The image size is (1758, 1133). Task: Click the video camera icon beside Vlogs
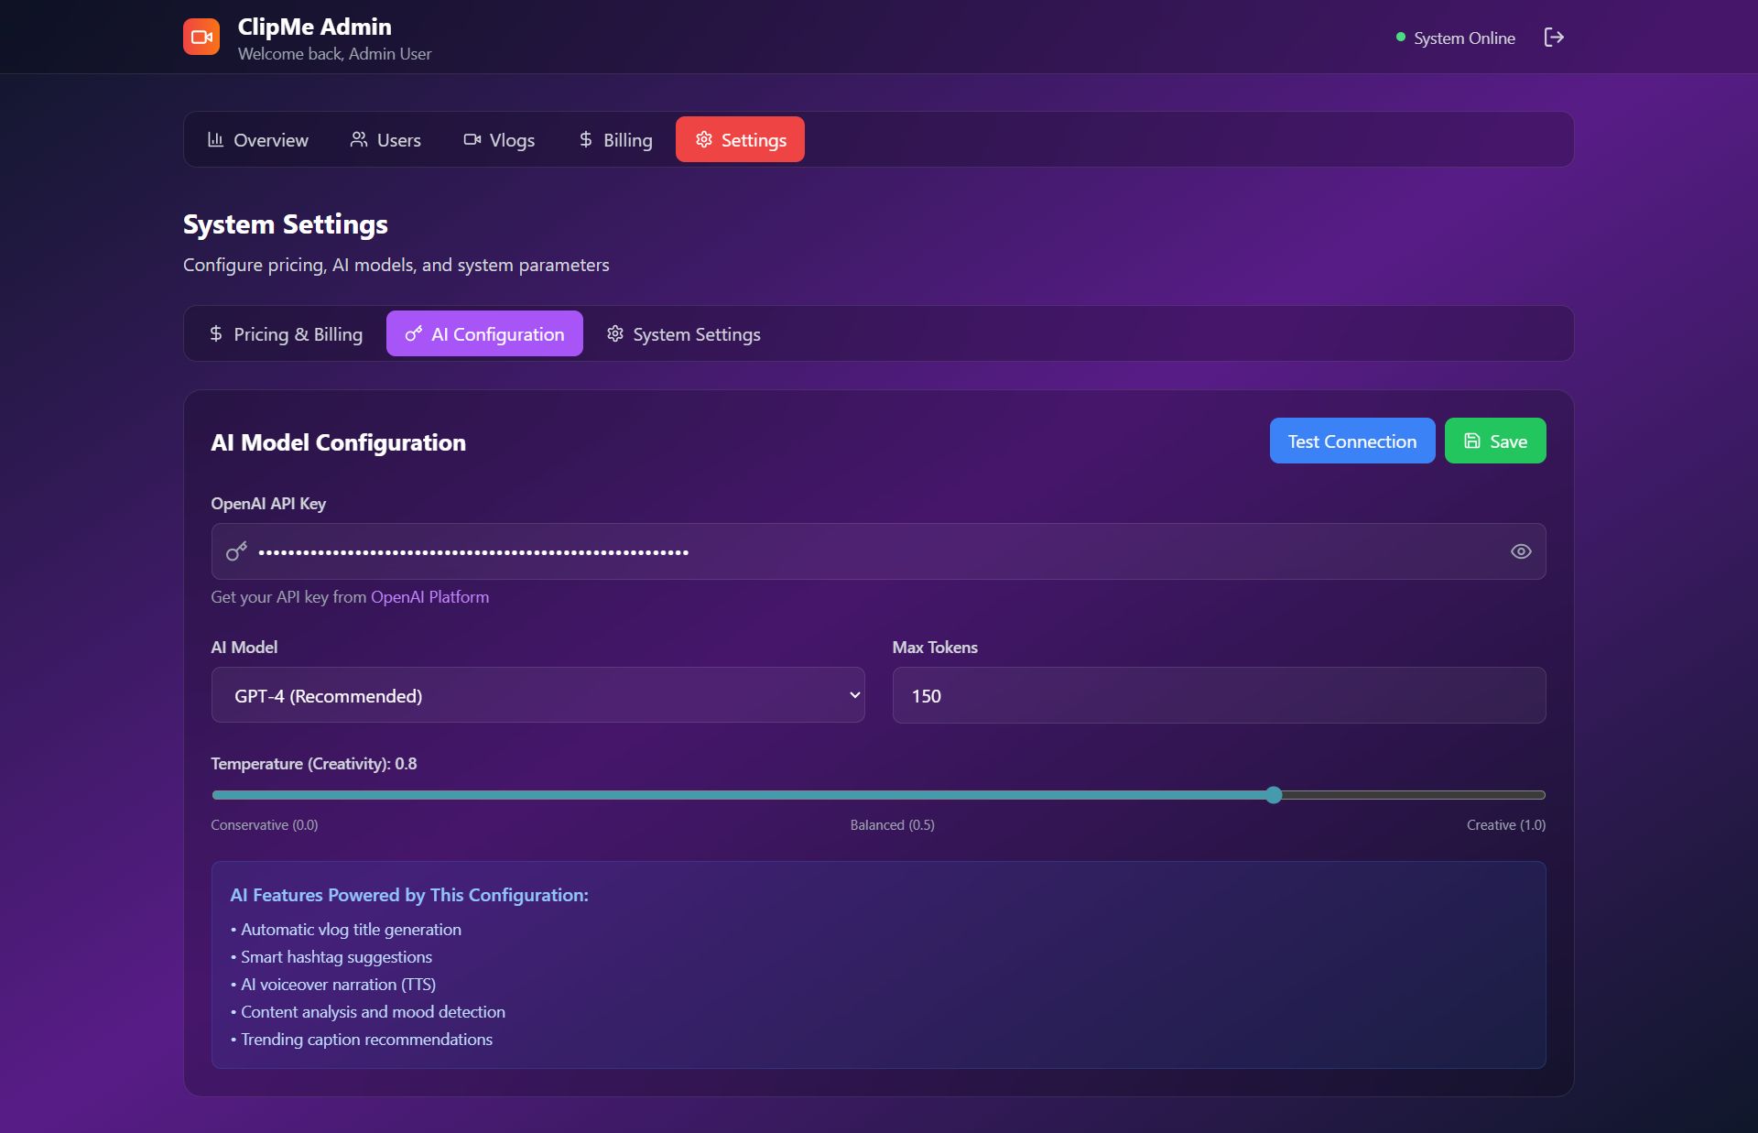point(472,139)
